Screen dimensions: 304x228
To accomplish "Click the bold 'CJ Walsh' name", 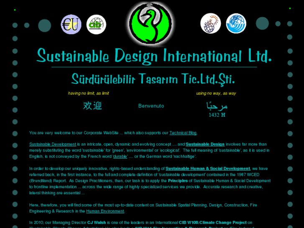I will 97,223.
